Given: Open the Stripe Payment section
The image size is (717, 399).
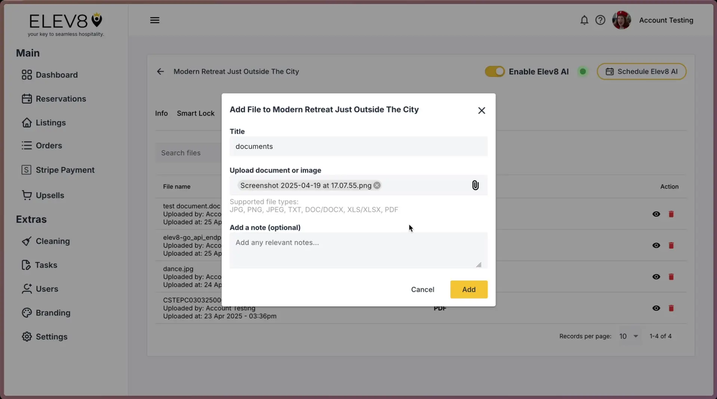Looking at the screenshot, I should 65,170.
